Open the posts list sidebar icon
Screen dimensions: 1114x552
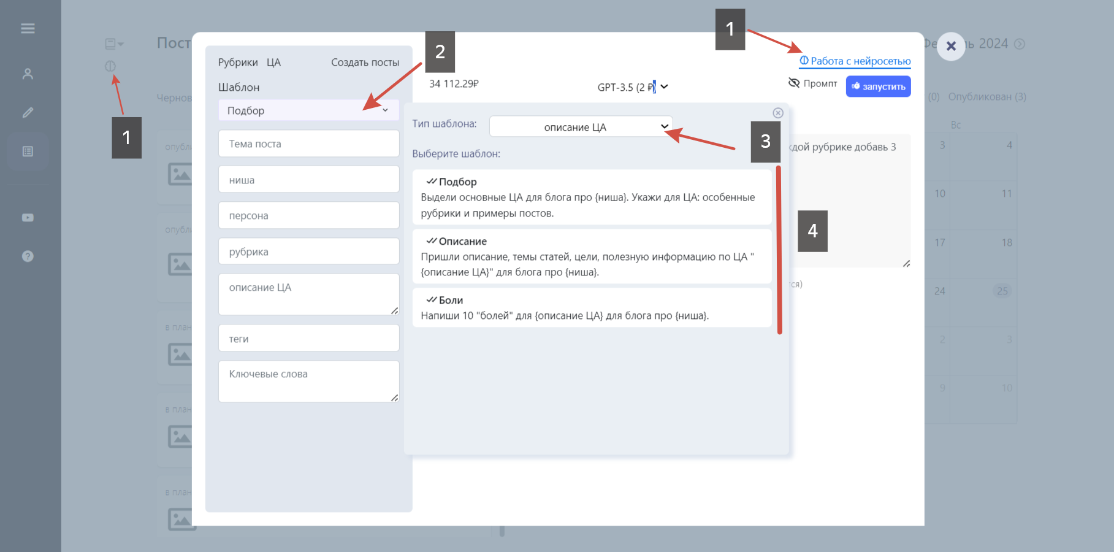tap(28, 151)
